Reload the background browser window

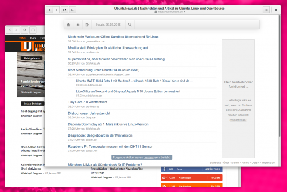pyautogui.click(x=25, y=30)
